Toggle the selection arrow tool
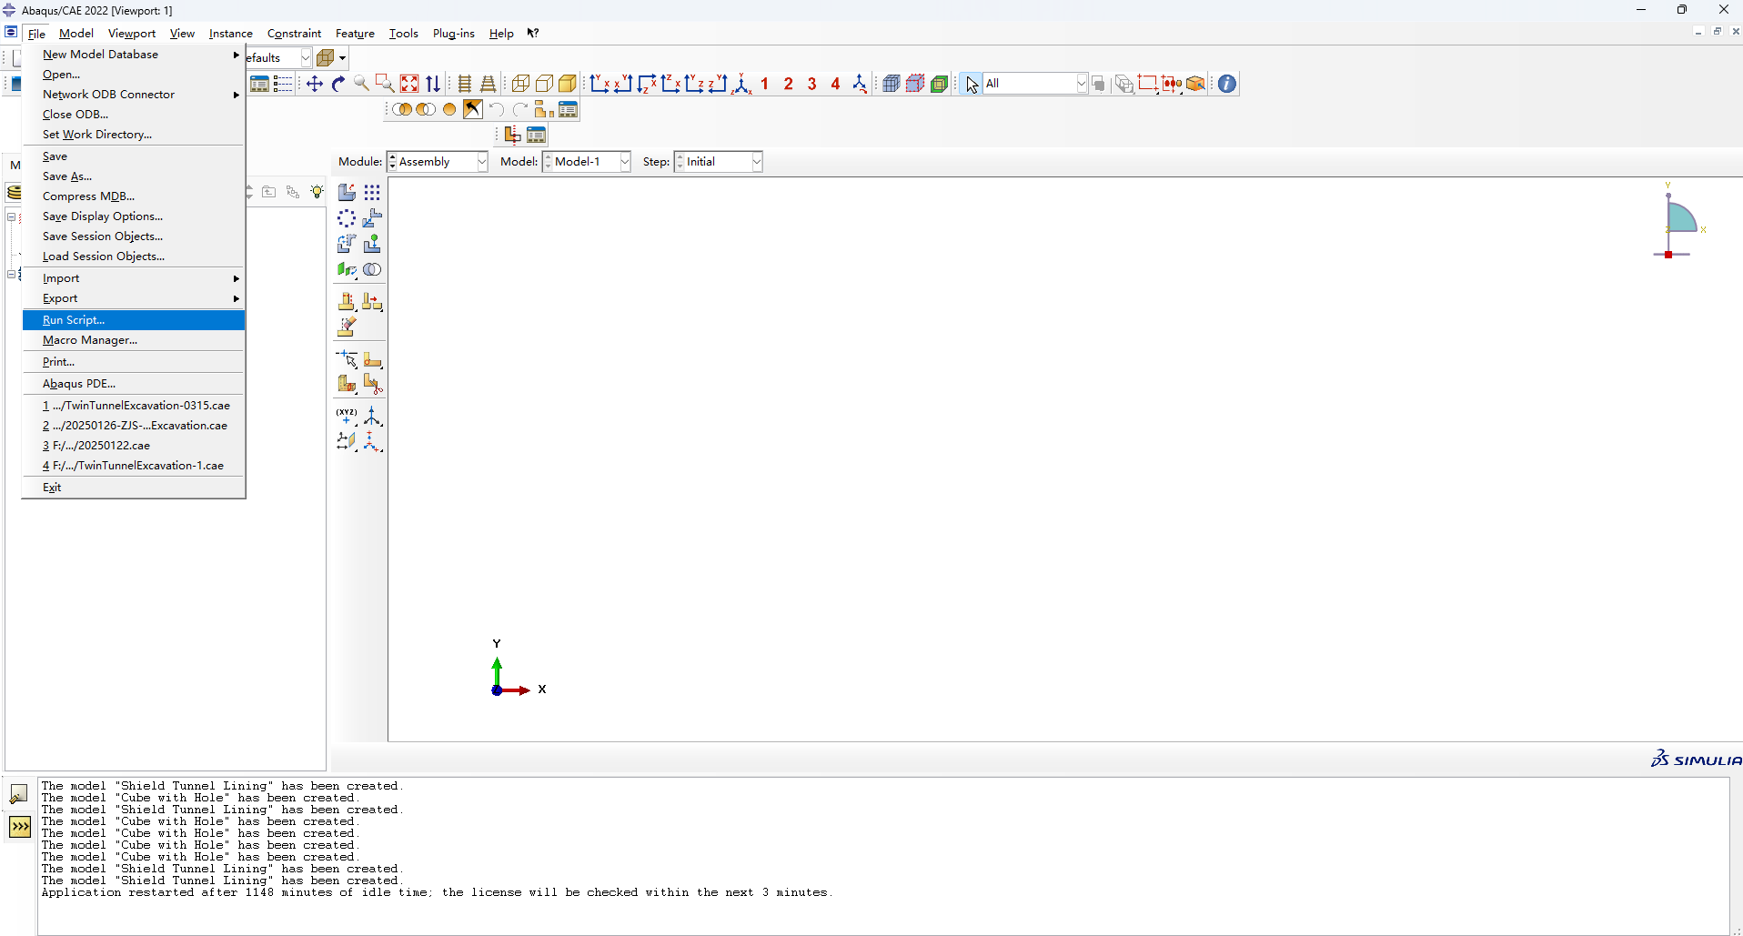1743x936 pixels. click(x=972, y=84)
